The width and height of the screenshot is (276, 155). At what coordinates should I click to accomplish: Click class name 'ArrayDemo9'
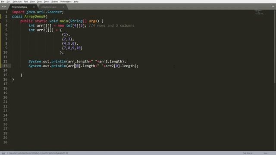[34, 16]
